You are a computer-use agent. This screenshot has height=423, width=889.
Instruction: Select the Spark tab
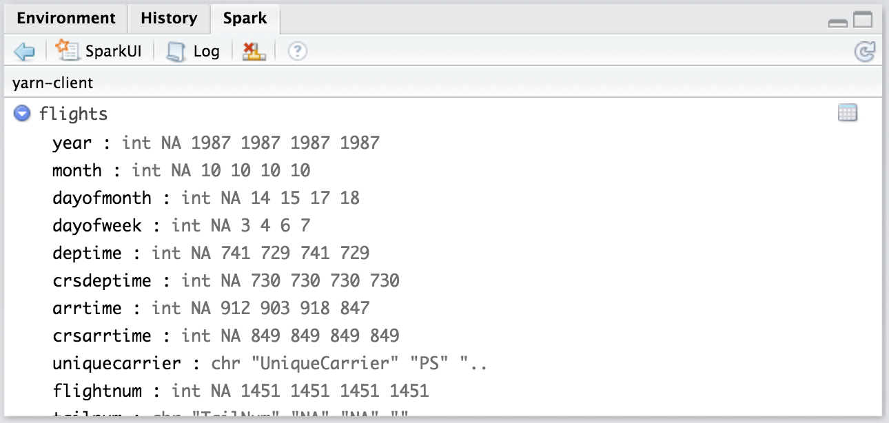click(245, 19)
